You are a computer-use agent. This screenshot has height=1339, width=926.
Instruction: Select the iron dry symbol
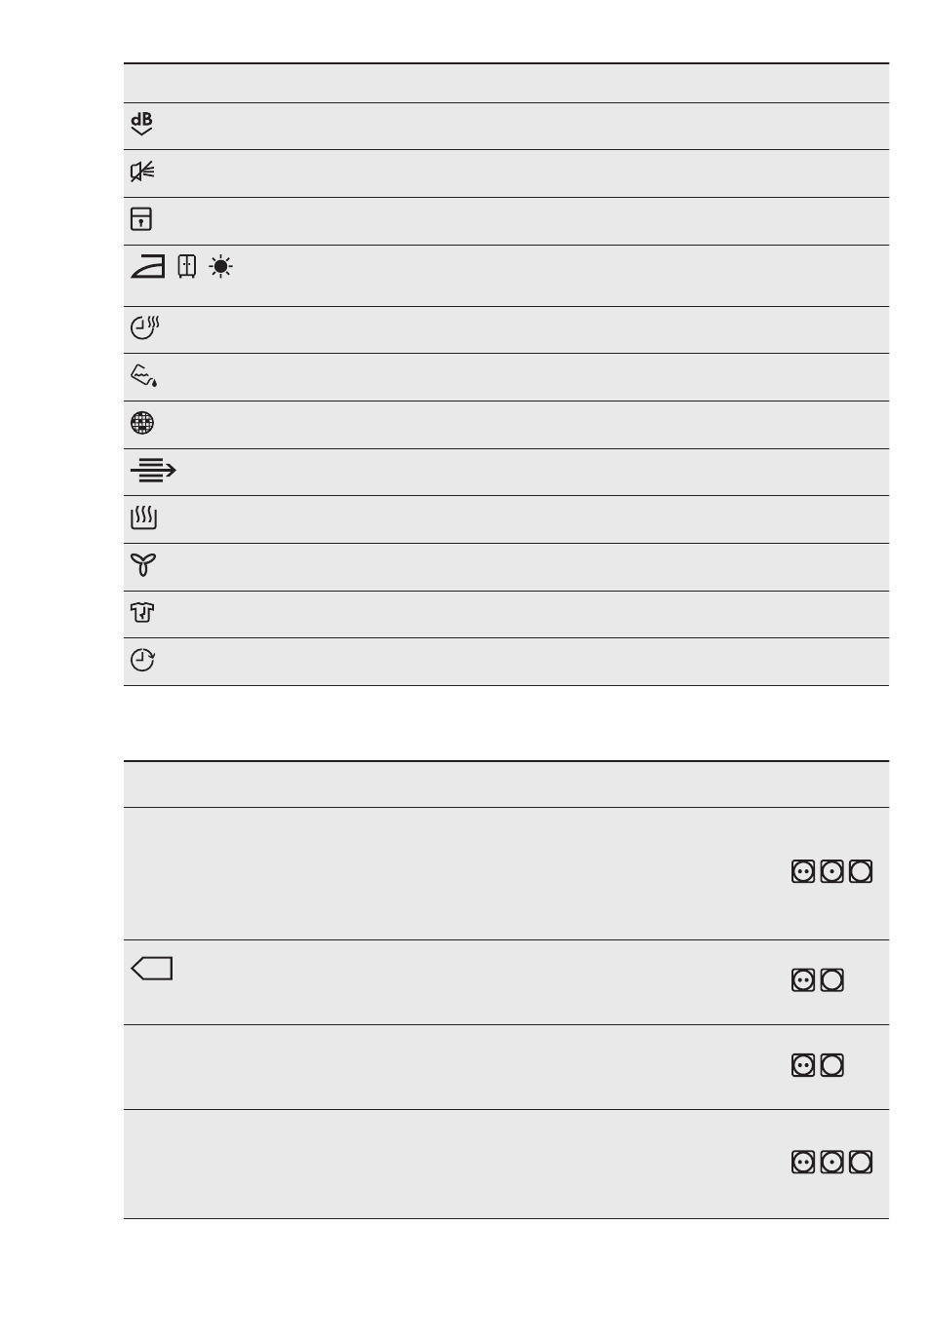point(148,266)
